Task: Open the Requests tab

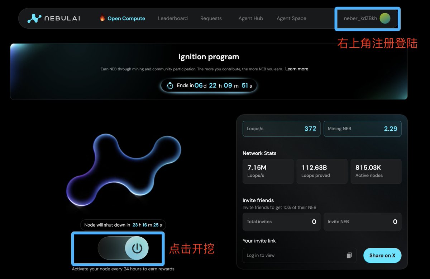Action: pyautogui.click(x=211, y=18)
